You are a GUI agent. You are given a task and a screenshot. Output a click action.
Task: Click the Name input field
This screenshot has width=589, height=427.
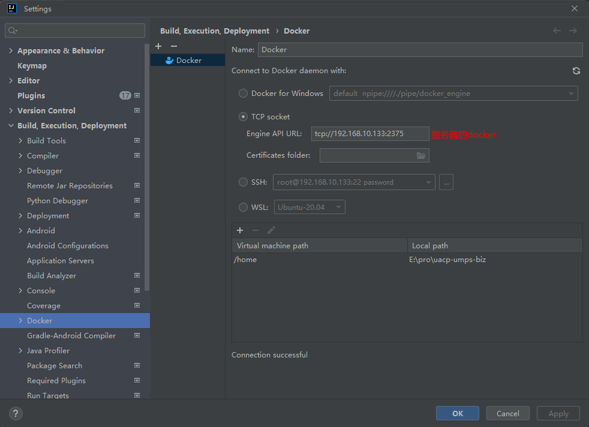420,50
